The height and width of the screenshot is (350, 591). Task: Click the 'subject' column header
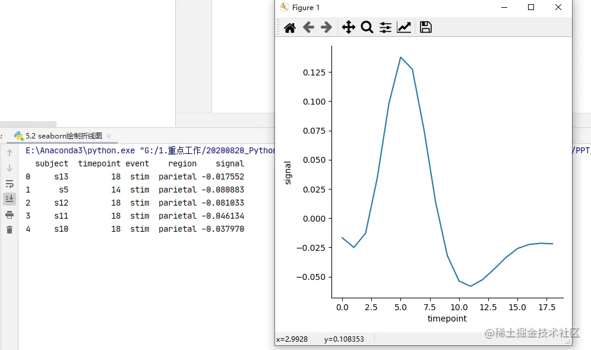click(x=52, y=163)
